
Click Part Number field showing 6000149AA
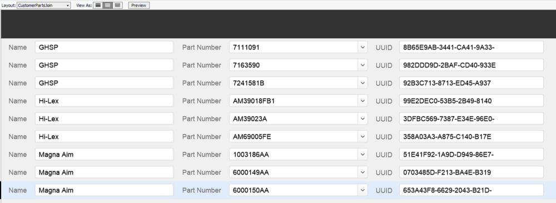pos(294,172)
